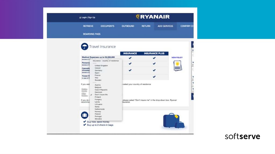Choose United Kingdom from the country list
This screenshot has height=154, width=275.
101,66
